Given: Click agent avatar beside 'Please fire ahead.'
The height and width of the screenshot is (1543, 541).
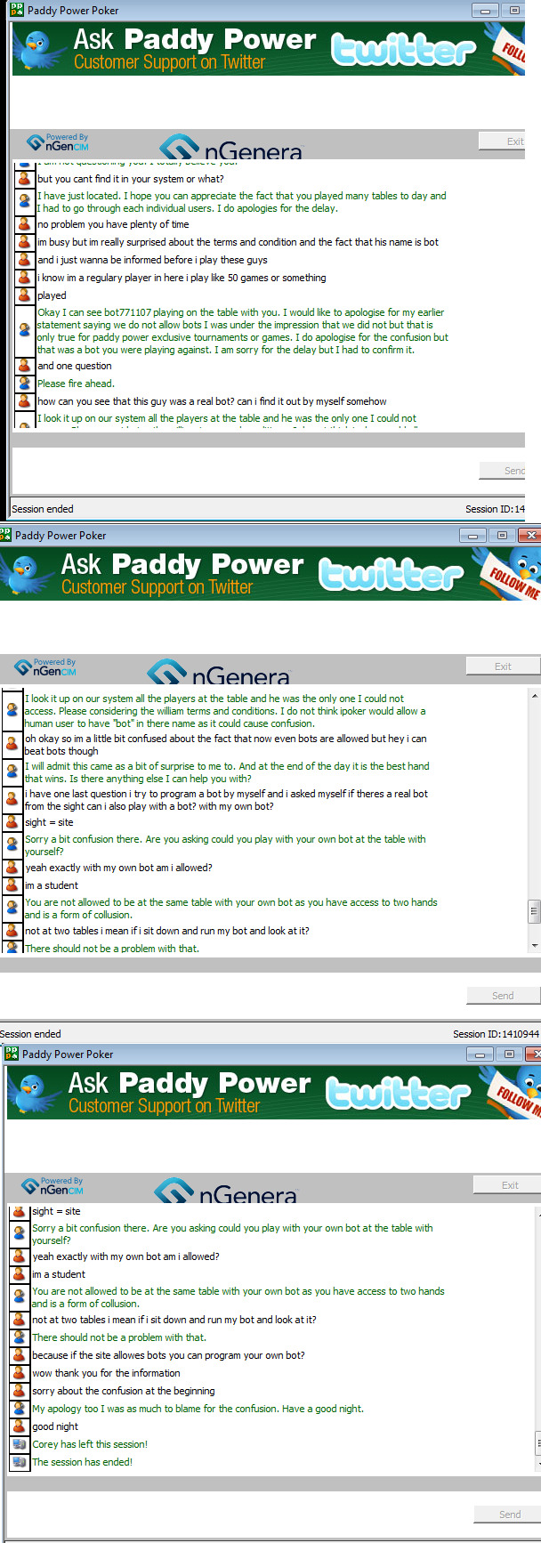Looking at the screenshot, I should point(25,384).
